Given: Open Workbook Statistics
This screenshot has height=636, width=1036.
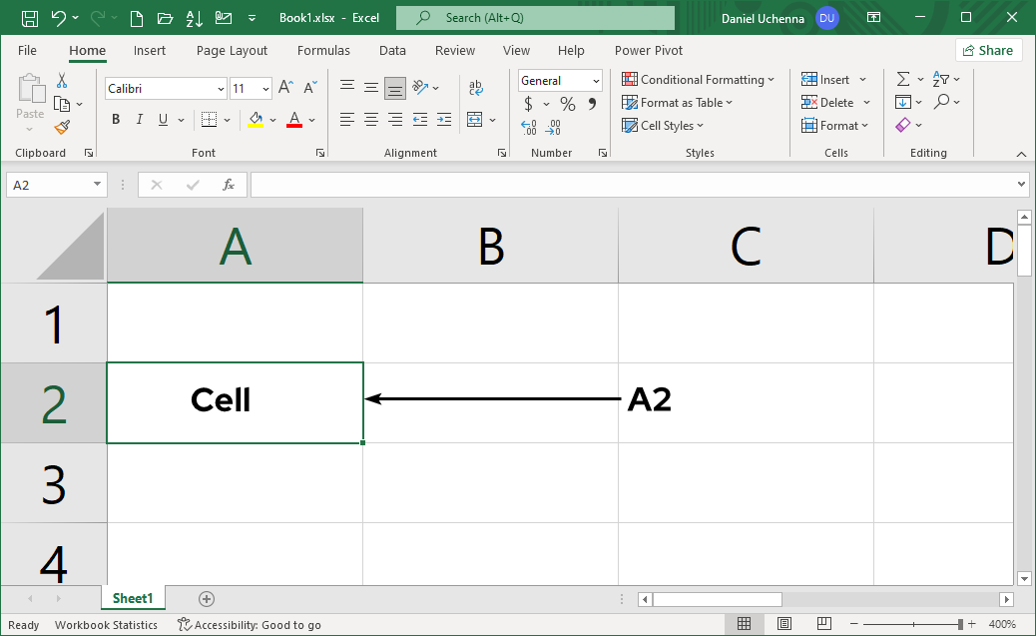Looking at the screenshot, I should coord(106,624).
